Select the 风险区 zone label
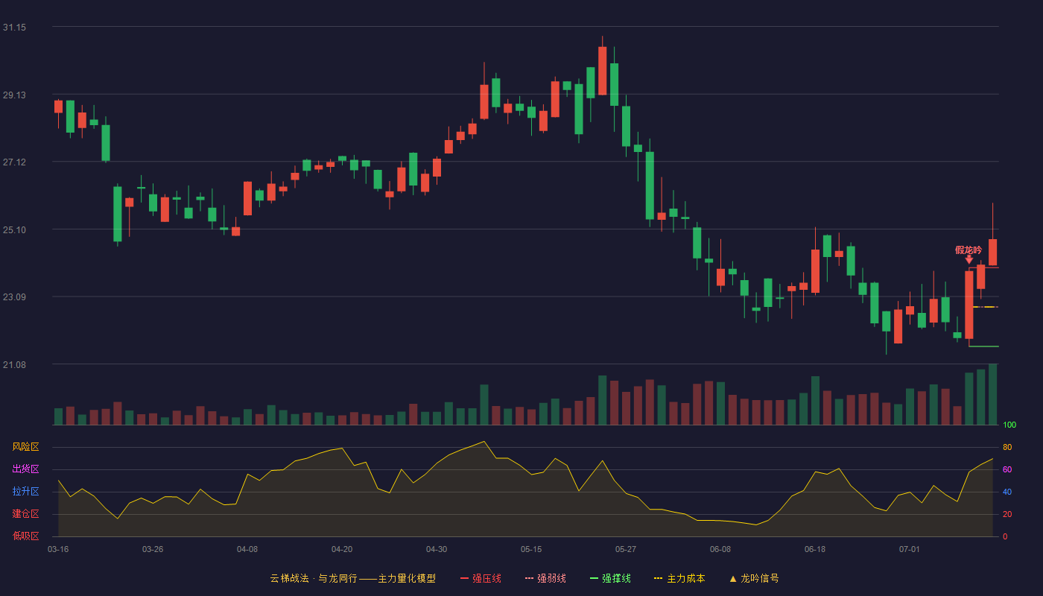 coord(25,447)
